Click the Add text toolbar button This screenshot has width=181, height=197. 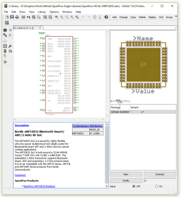[x=114, y=17]
